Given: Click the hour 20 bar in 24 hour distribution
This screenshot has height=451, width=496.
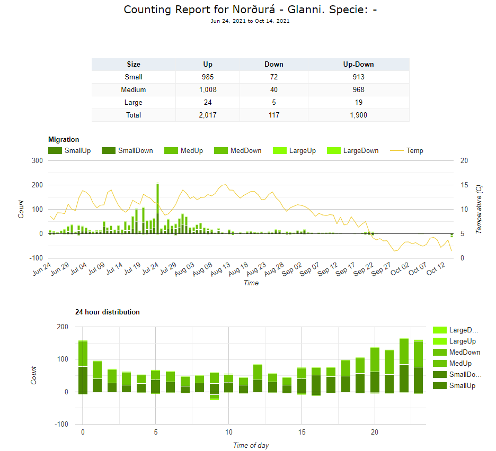Looking at the screenshot, I should click(375, 369).
